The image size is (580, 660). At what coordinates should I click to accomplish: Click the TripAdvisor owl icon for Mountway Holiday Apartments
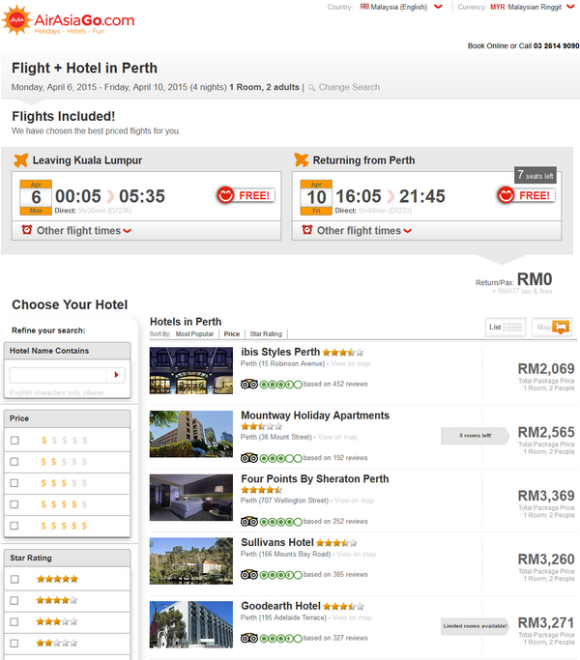pyautogui.click(x=249, y=458)
